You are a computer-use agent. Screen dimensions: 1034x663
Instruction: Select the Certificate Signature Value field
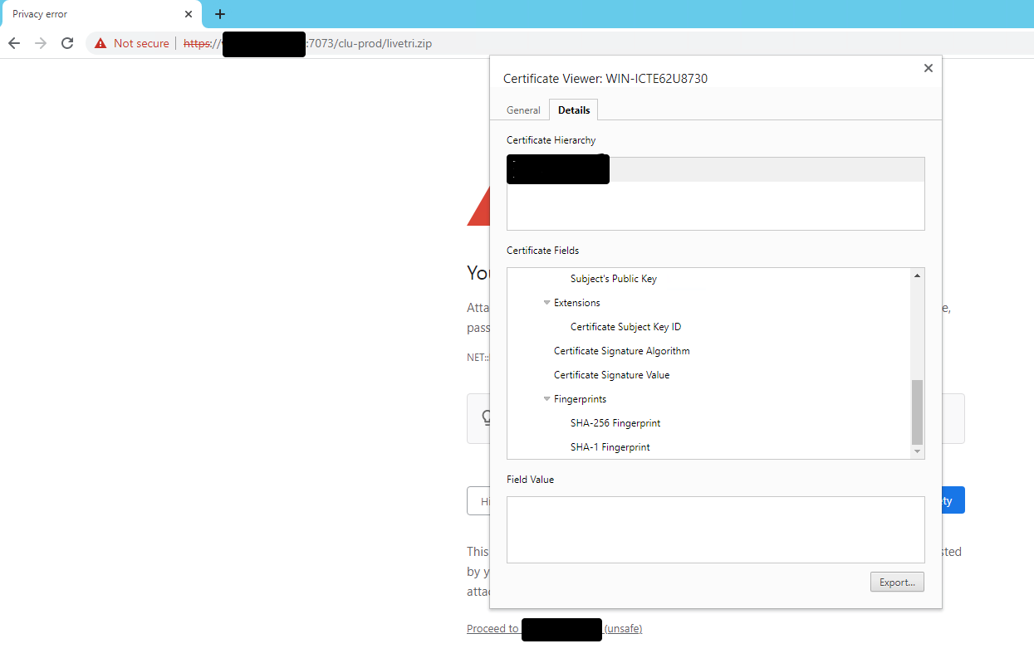tap(611, 374)
